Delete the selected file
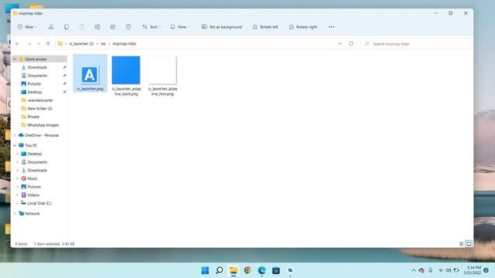This screenshot has width=495, height=278. click(128, 27)
